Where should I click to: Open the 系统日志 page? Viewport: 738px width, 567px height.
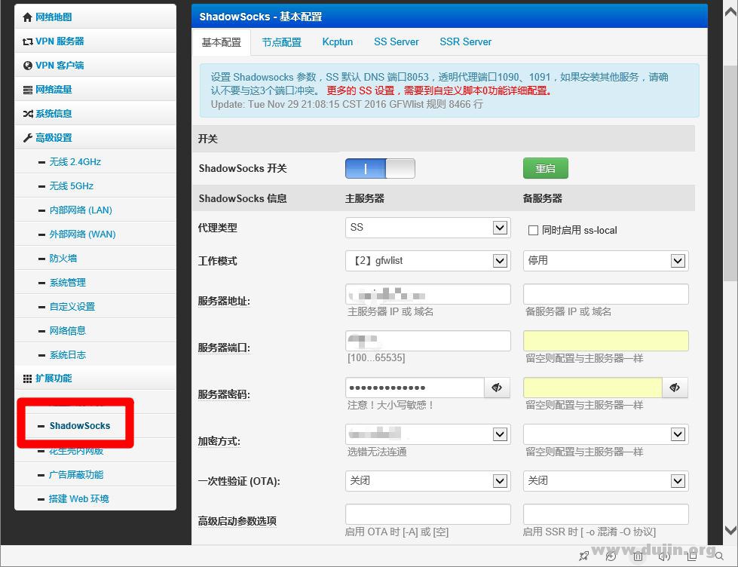(68, 354)
